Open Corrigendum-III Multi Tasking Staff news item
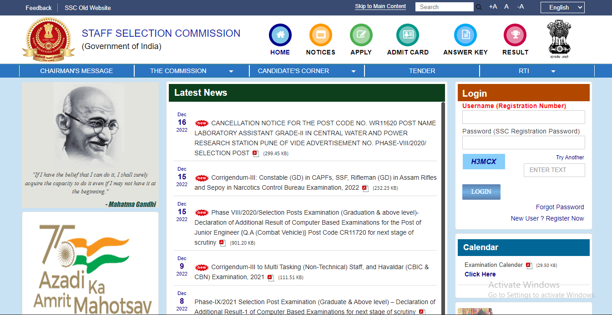The width and height of the screenshot is (612, 315). [x=311, y=272]
